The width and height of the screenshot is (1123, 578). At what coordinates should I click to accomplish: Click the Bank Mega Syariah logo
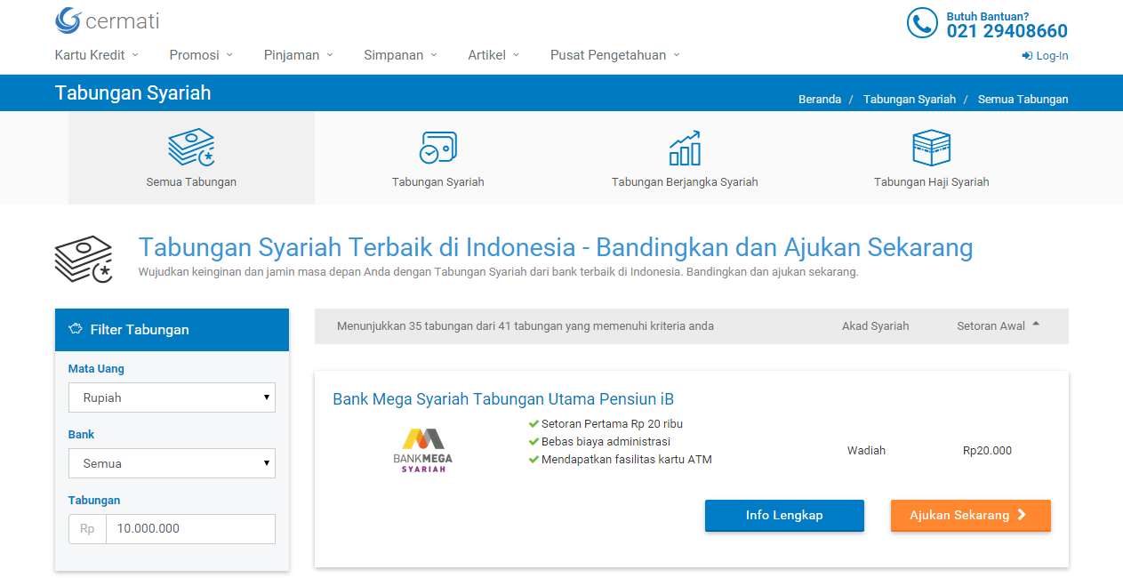(423, 450)
